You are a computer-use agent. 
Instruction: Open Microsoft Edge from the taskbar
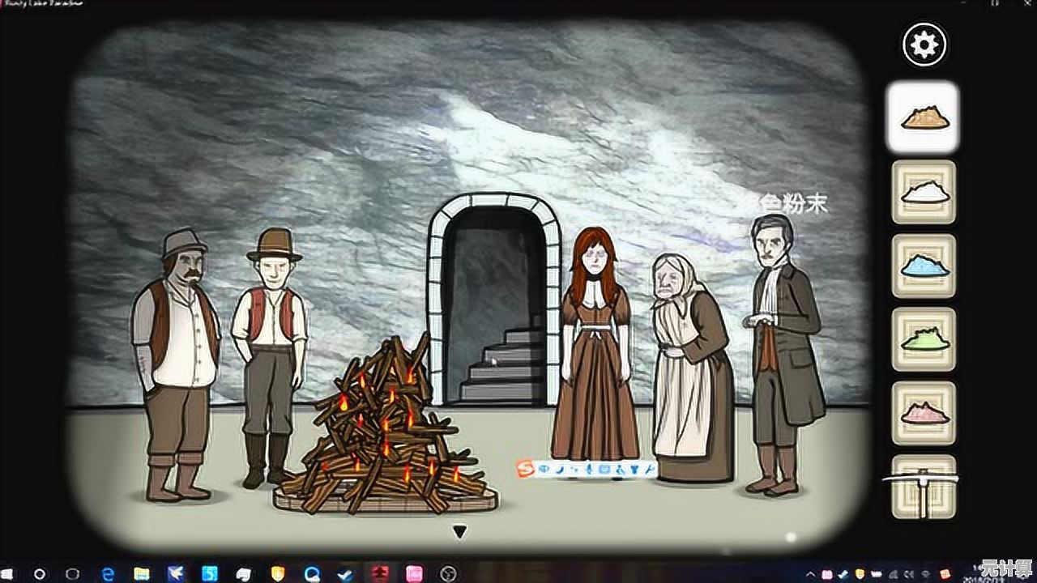coord(108,573)
